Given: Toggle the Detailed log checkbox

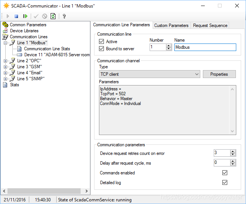Looking at the screenshot, I should pyautogui.click(x=225, y=183).
